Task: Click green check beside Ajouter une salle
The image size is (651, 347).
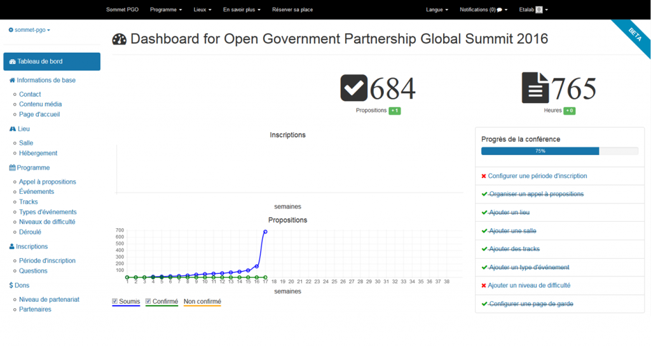Action: pyautogui.click(x=484, y=231)
